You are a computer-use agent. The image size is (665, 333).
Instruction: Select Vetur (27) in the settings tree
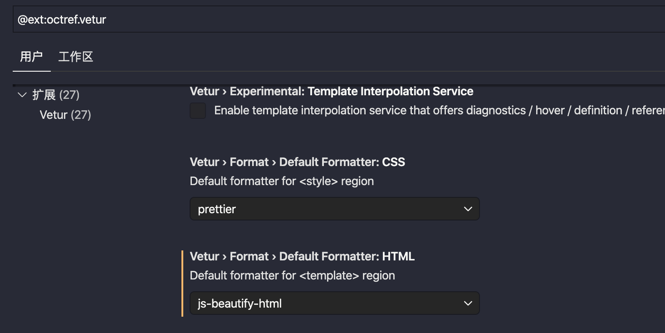pos(65,115)
